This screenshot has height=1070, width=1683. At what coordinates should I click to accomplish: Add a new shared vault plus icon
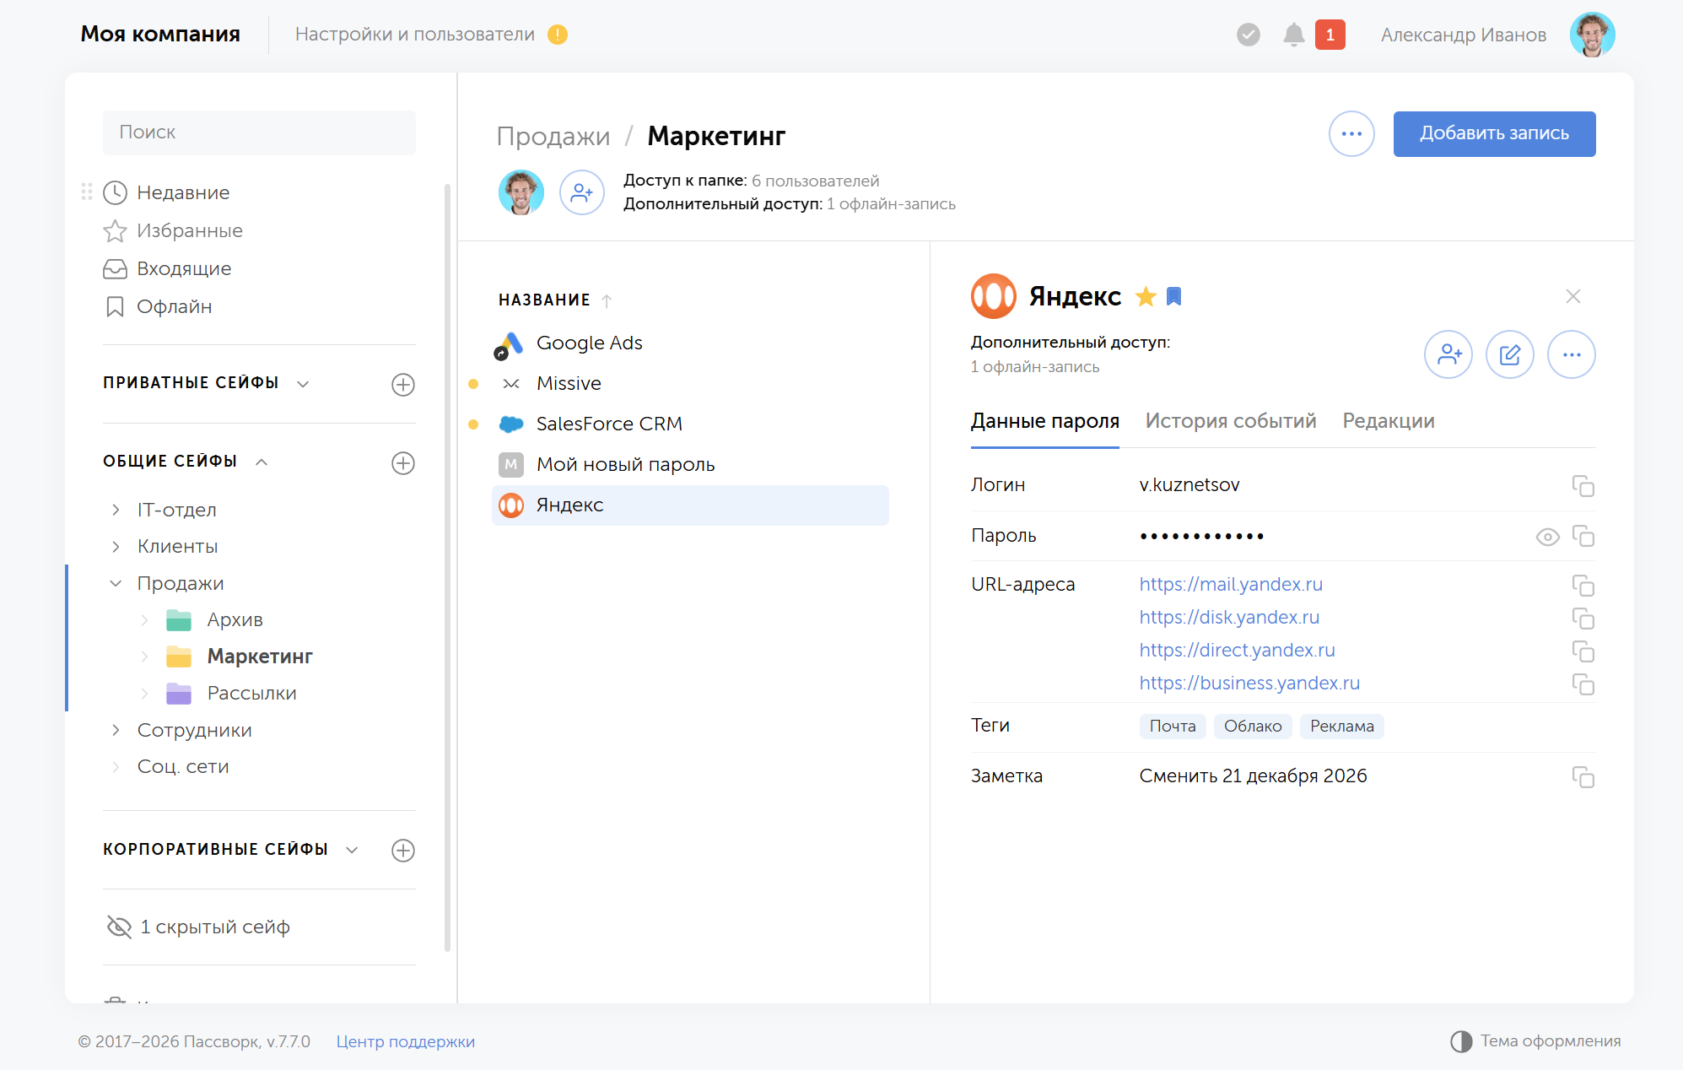(x=403, y=463)
